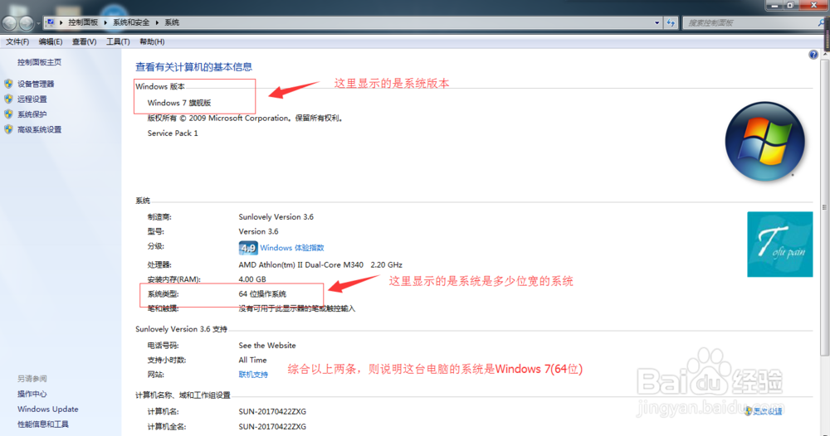Select 控制面板 breadcrumb in address bar

click(83, 22)
